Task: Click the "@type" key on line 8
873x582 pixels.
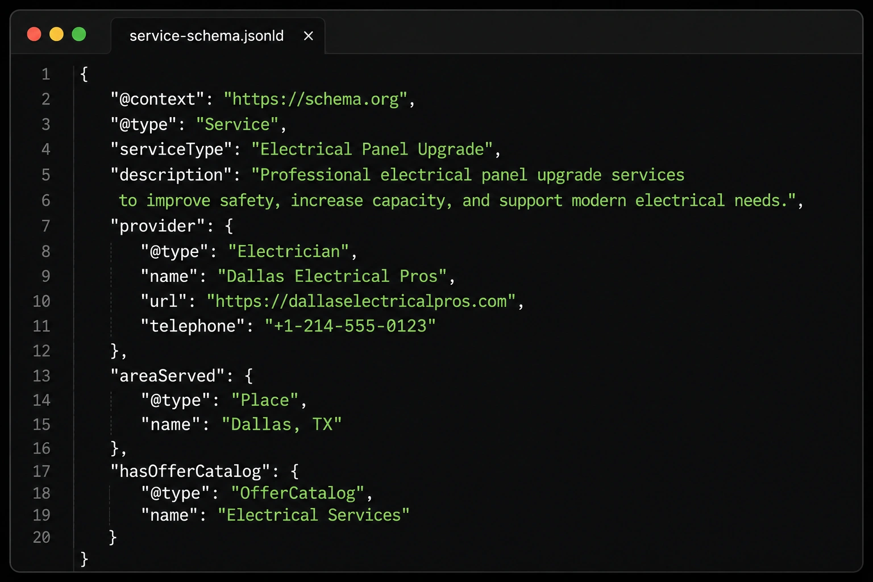Action: coord(174,252)
